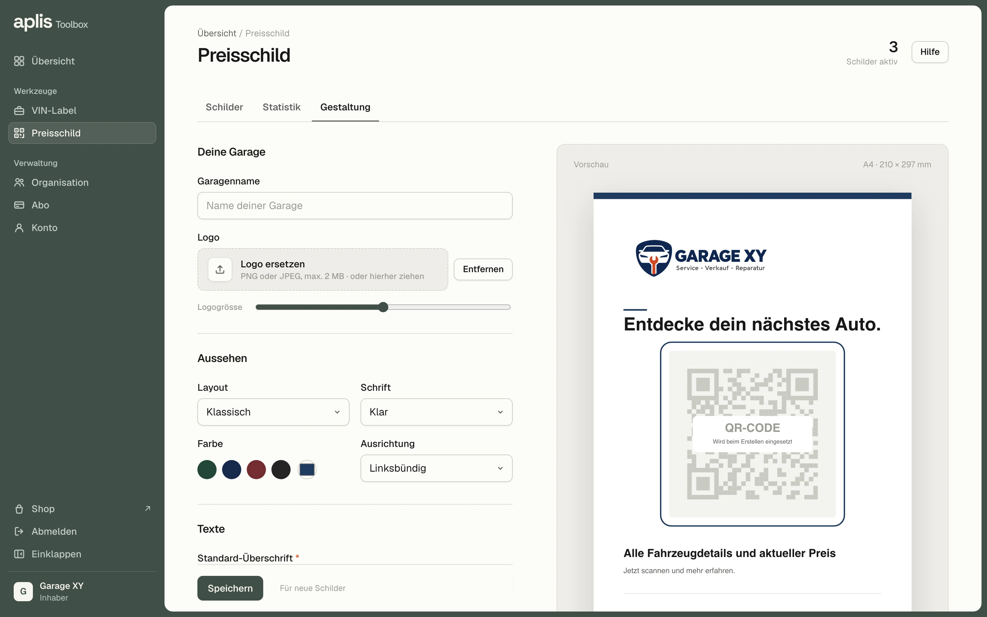Click the Entfernen logo button
The width and height of the screenshot is (987, 617).
(483, 269)
